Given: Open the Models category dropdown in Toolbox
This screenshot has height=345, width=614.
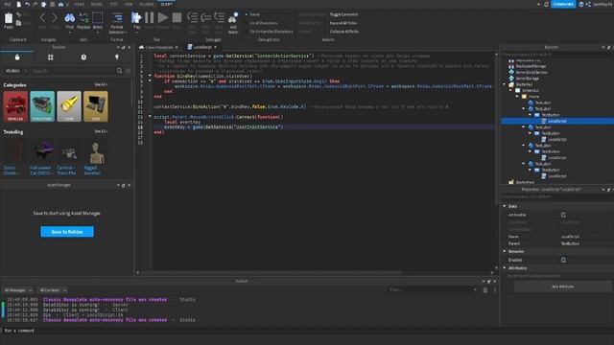Looking at the screenshot, I should 15,71.
